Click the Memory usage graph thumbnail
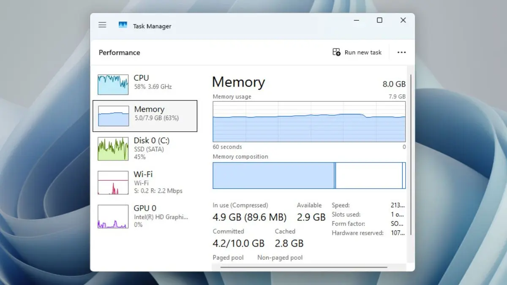 [x=113, y=116]
